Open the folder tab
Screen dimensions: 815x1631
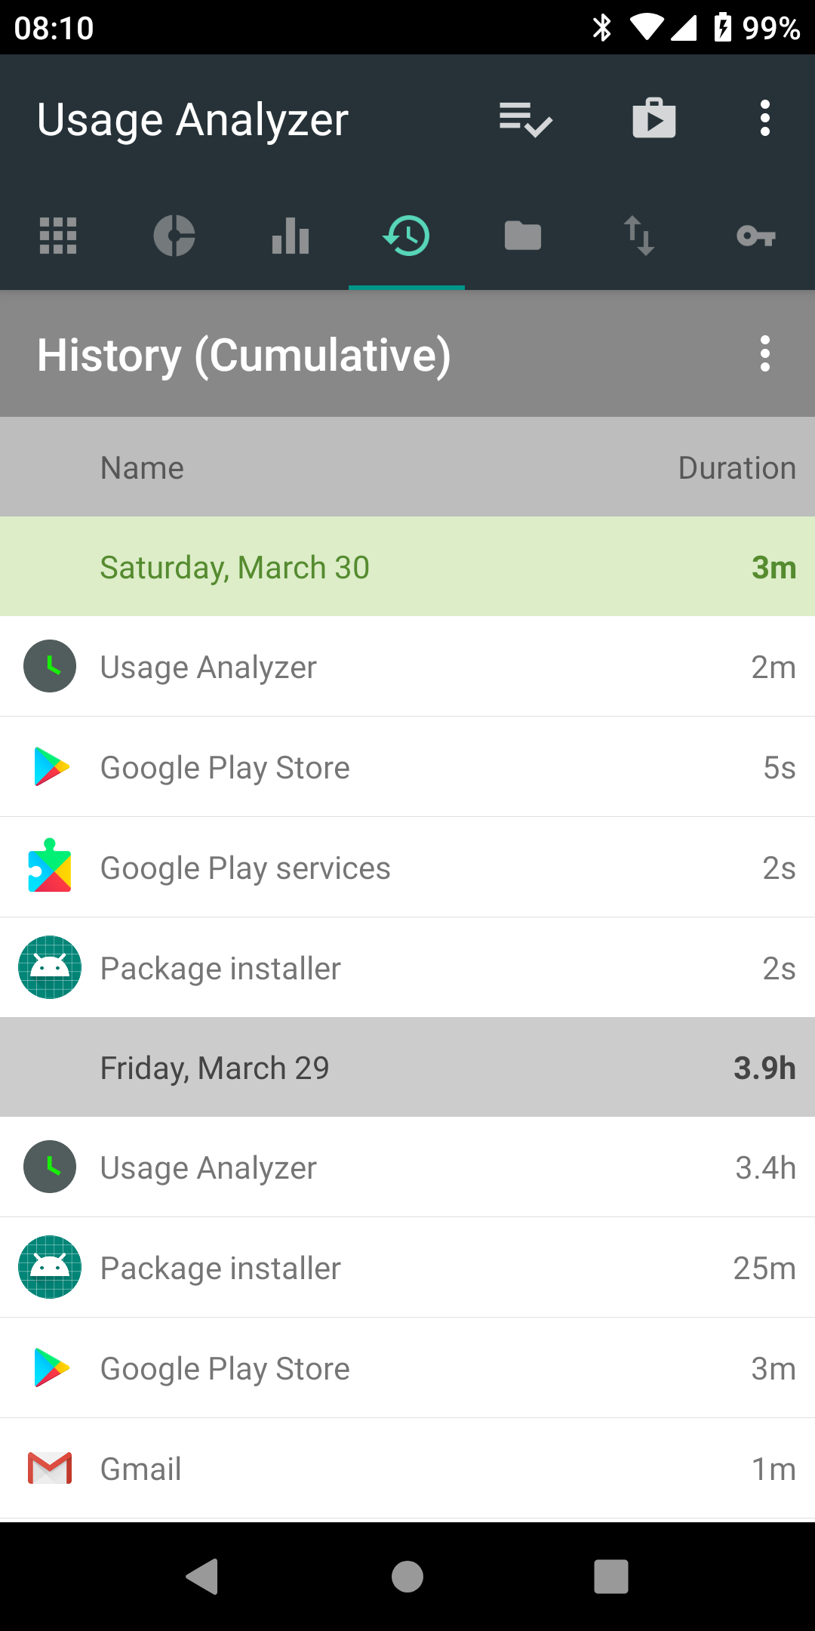[x=523, y=236]
